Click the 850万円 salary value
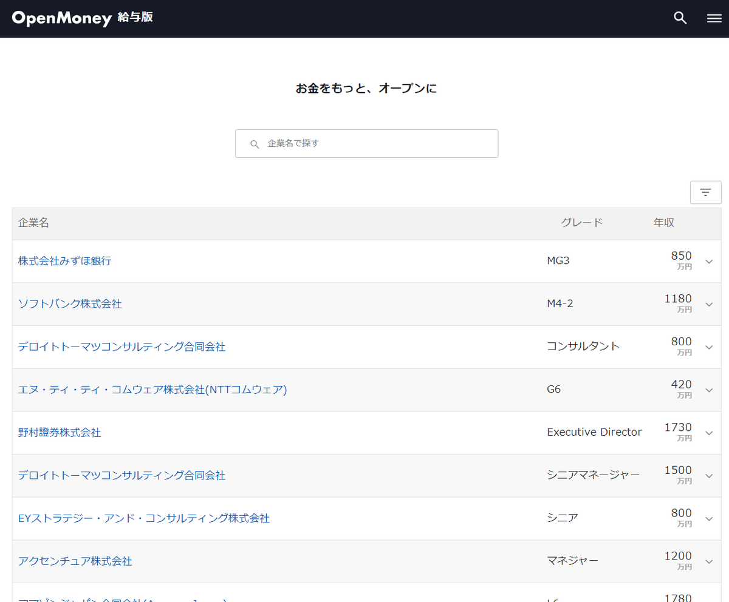Screen dimensions: 729x602 681,260
